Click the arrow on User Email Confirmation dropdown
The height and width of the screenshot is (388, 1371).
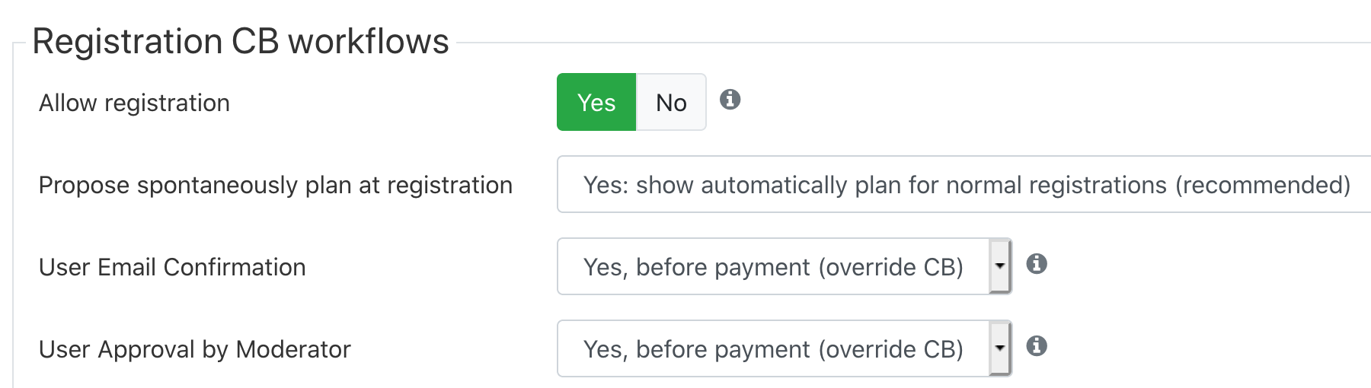(999, 266)
